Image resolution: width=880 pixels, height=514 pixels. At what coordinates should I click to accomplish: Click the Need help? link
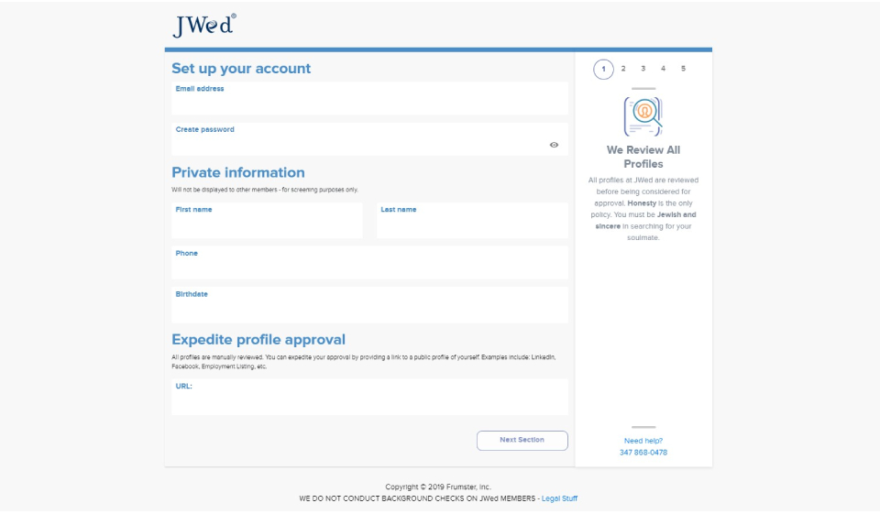click(x=643, y=441)
